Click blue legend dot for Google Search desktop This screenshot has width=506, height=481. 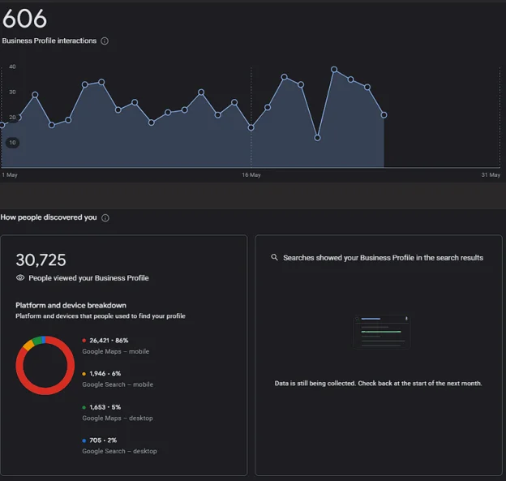pyautogui.click(x=84, y=440)
